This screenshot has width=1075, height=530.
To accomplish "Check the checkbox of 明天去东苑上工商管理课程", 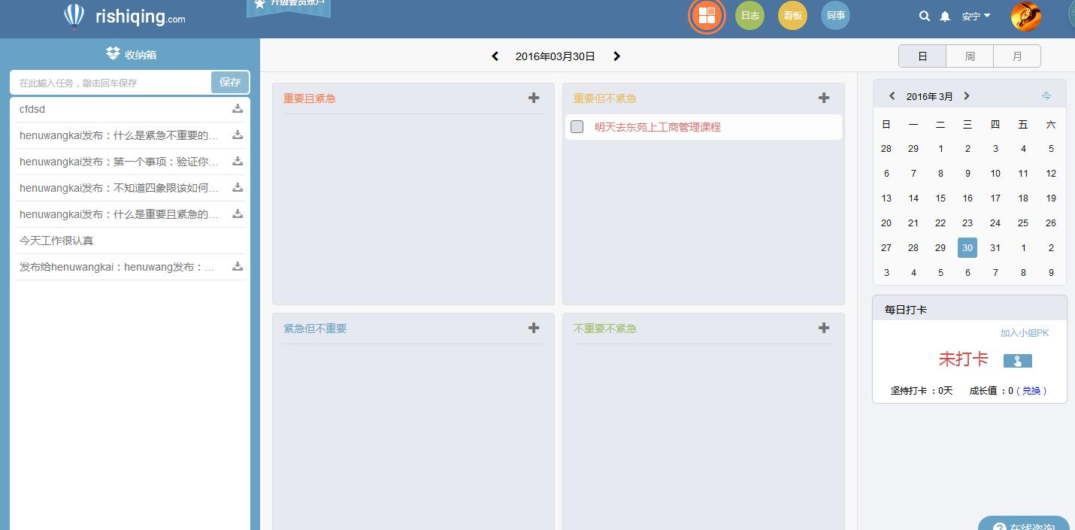I will coord(577,126).
